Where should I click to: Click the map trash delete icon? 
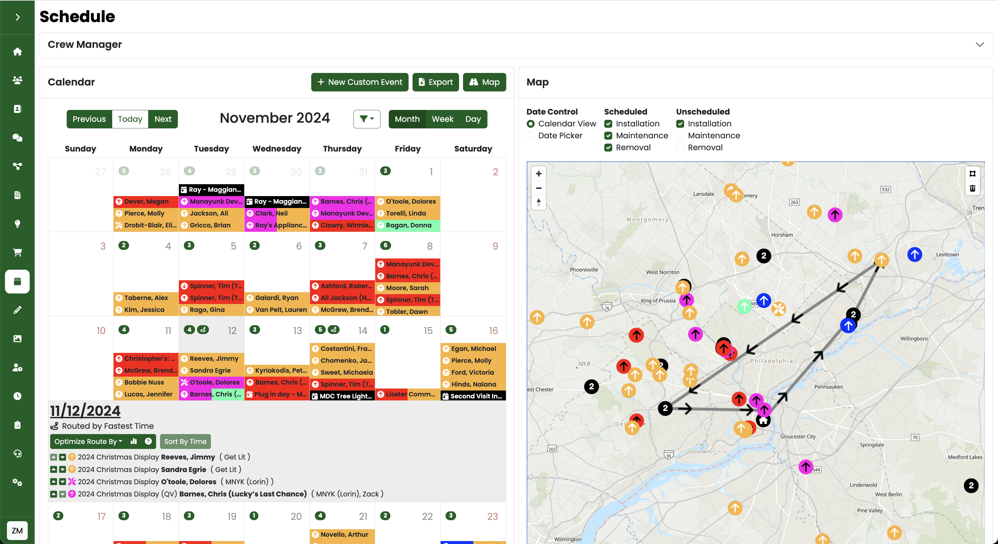pos(973,188)
